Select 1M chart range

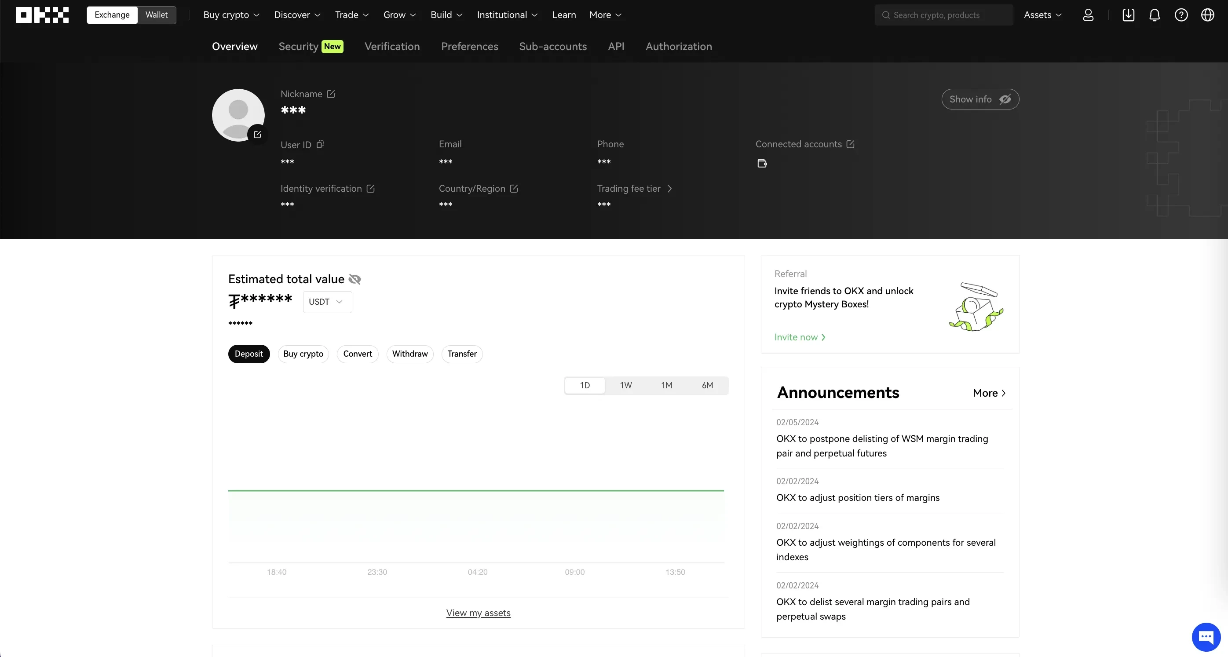(666, 385)
